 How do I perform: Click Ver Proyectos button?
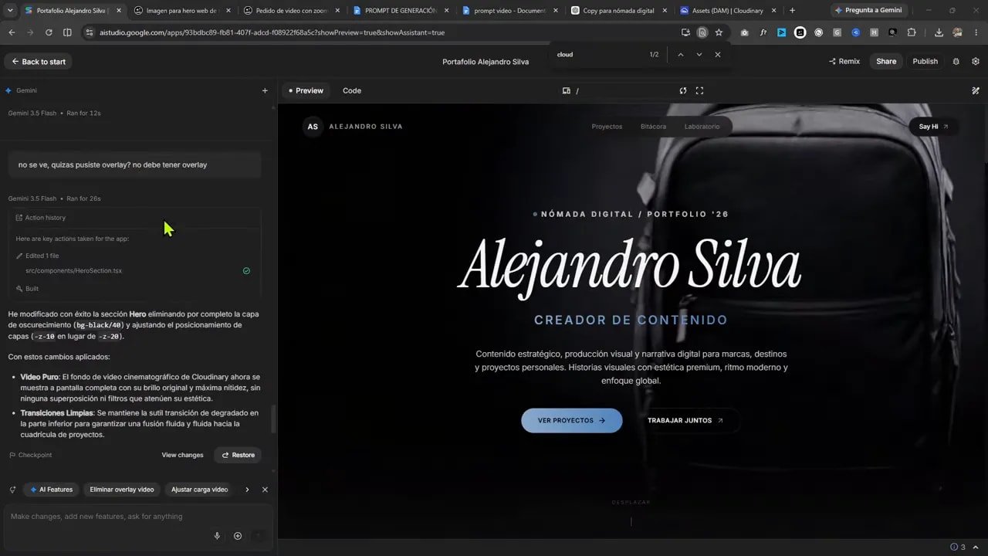[x=571, y=421]
